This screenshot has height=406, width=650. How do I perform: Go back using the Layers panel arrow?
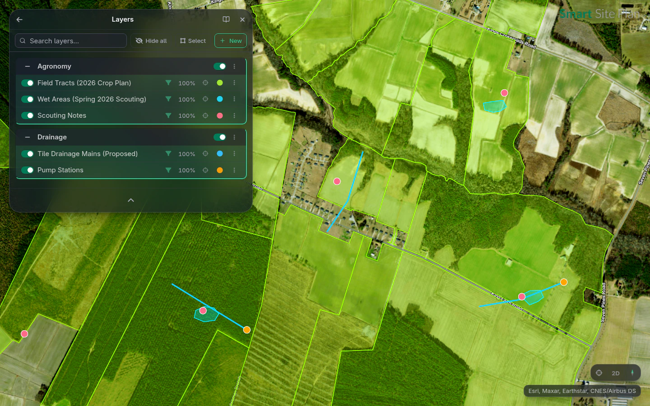pos(19,19)
